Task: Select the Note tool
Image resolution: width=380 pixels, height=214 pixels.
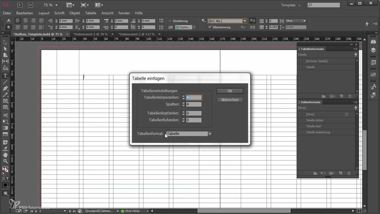Action: pyautogui.click(x=5, y=142)
